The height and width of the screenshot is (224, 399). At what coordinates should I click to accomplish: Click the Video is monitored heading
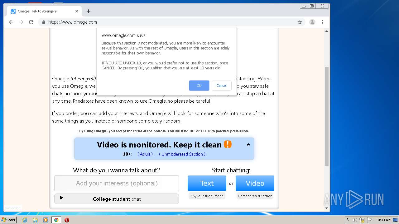click(x=159, y=145)
